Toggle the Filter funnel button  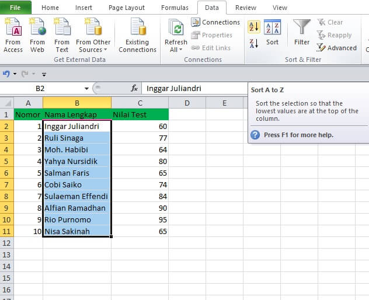302,33
